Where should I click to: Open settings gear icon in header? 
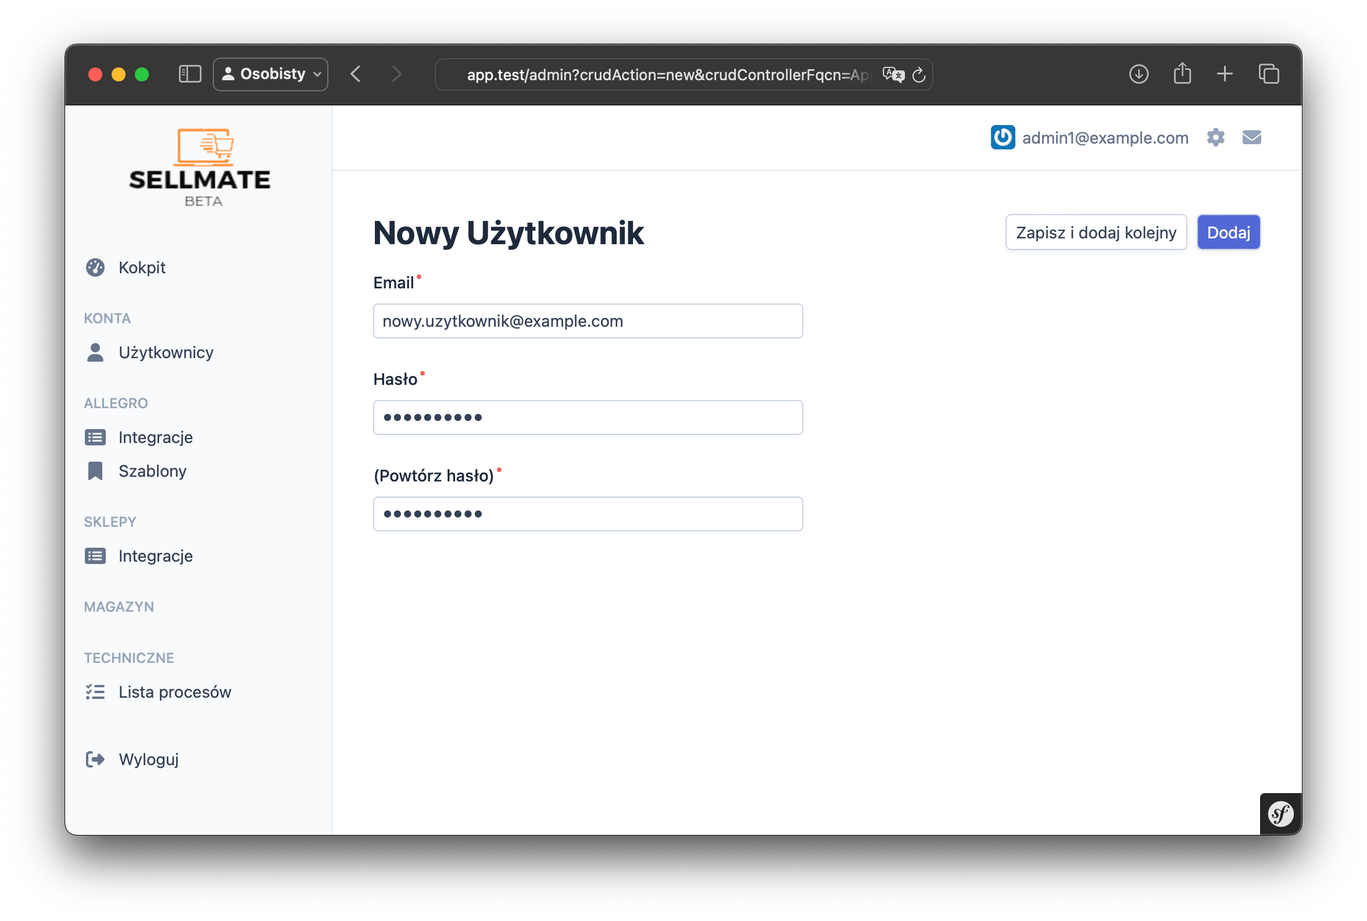(x=1215, y=137)
